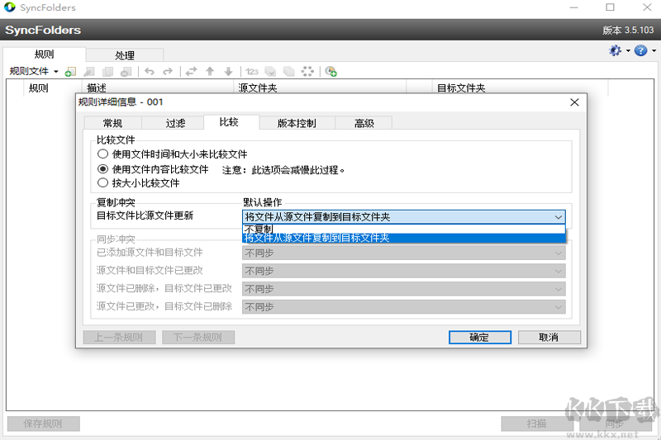Switch to the 过滤 tab
The image size is (661, 440).
pos(175,123)
